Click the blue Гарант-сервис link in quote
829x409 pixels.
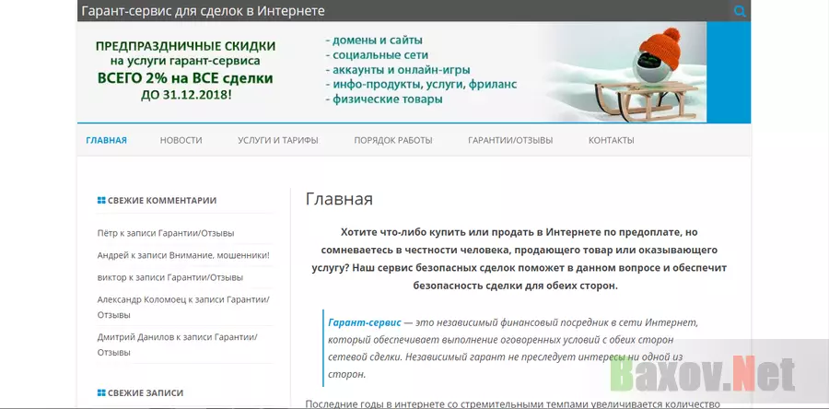(364, 322)
